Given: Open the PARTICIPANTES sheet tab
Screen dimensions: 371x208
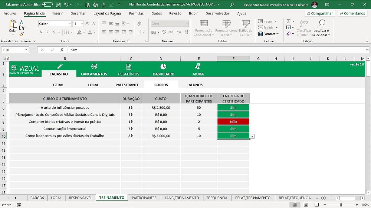Looking at the screenshot, I should click(144, 198).
